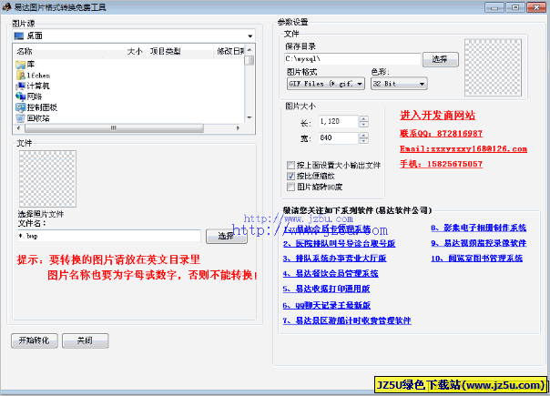Open link 3、排队系统办事营业大厅版
Screen dimensions: 550x396
coord(334,259)
